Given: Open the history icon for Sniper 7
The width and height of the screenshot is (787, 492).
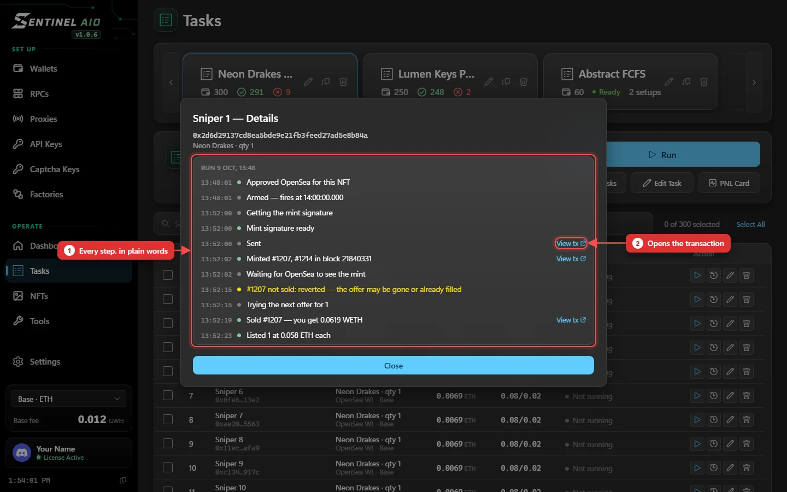Looking at the screenshot, I should 714,420.
